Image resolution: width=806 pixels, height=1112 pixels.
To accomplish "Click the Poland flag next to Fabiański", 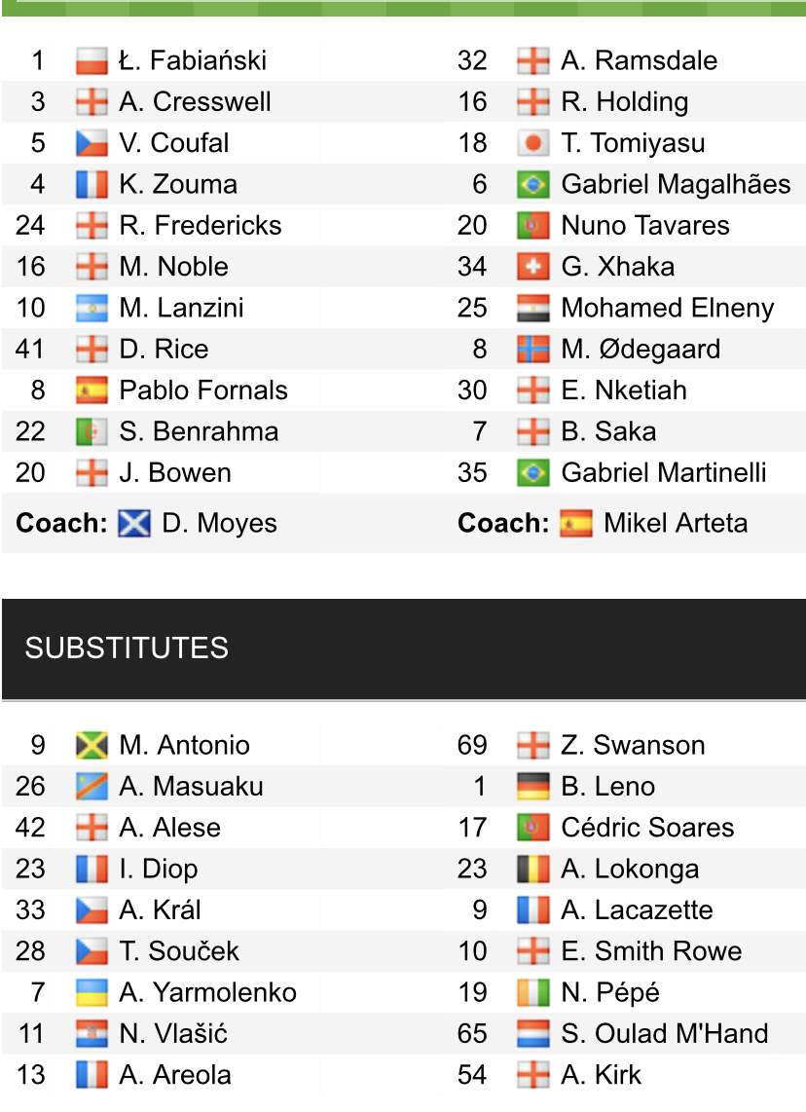I will (92, 61).
